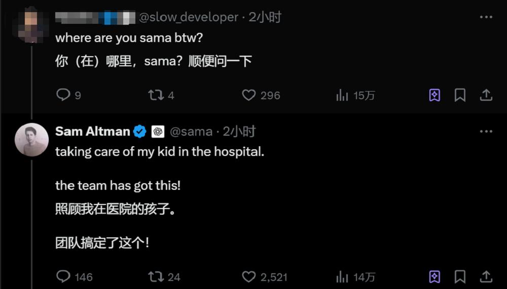507x289 pixels.
Task: Open more options for Sam Altman's tweet
Action: [486, 132]
